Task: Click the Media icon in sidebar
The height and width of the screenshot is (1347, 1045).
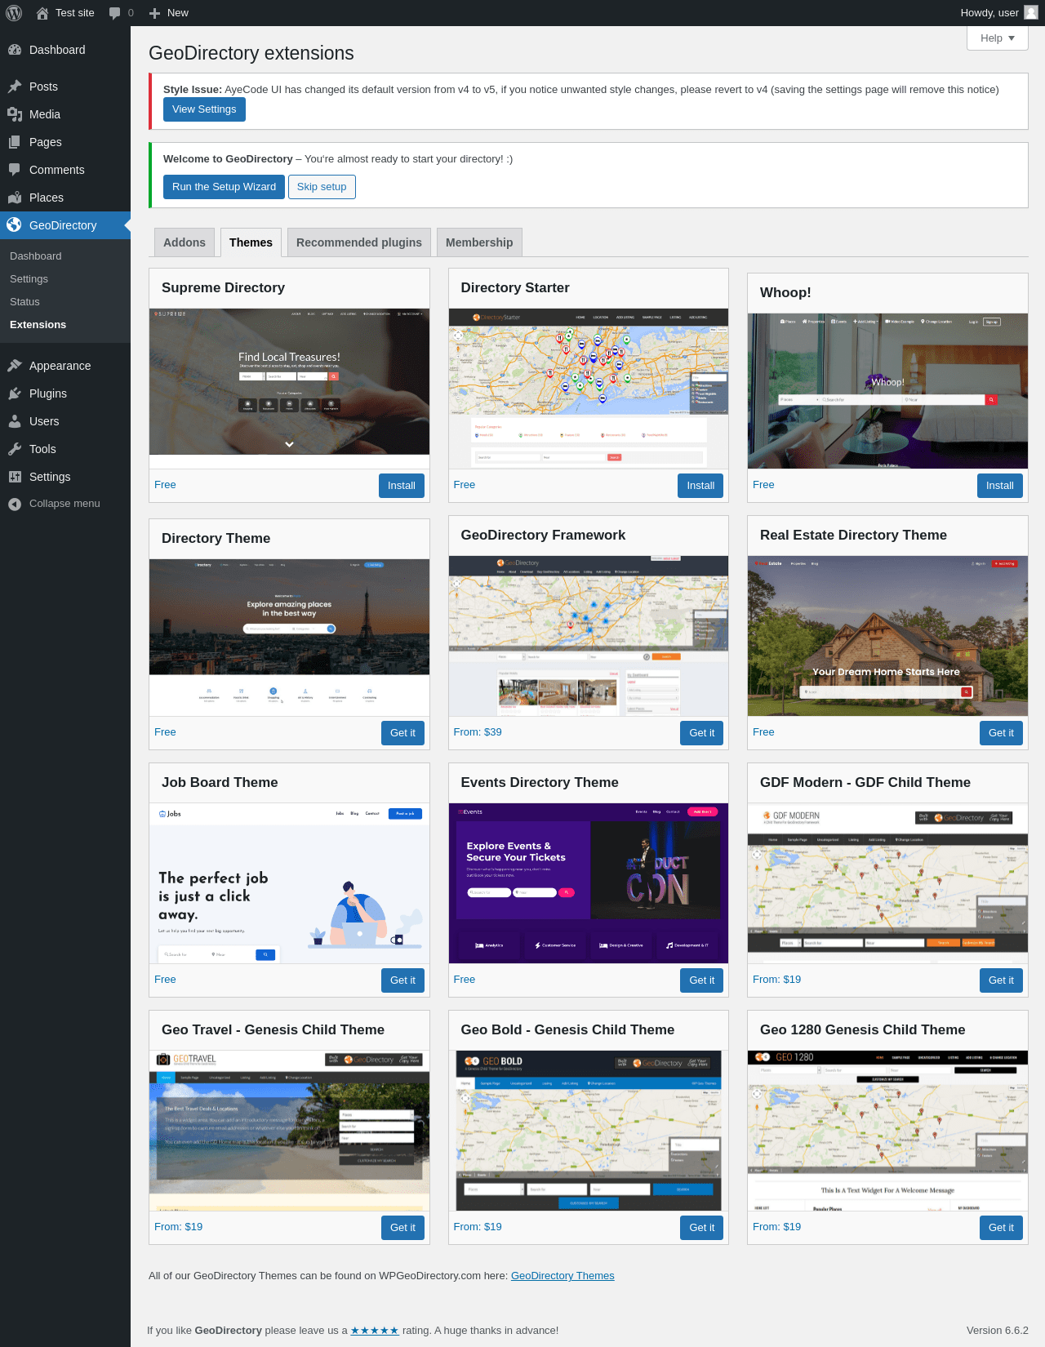Action: tap(15, 114)
